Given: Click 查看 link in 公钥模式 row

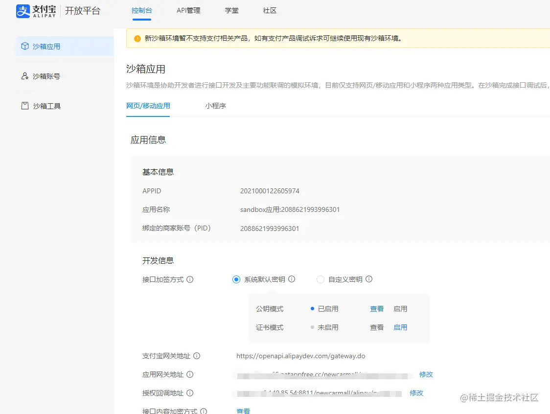Looking at the screenshot, I should coord(377,309).
